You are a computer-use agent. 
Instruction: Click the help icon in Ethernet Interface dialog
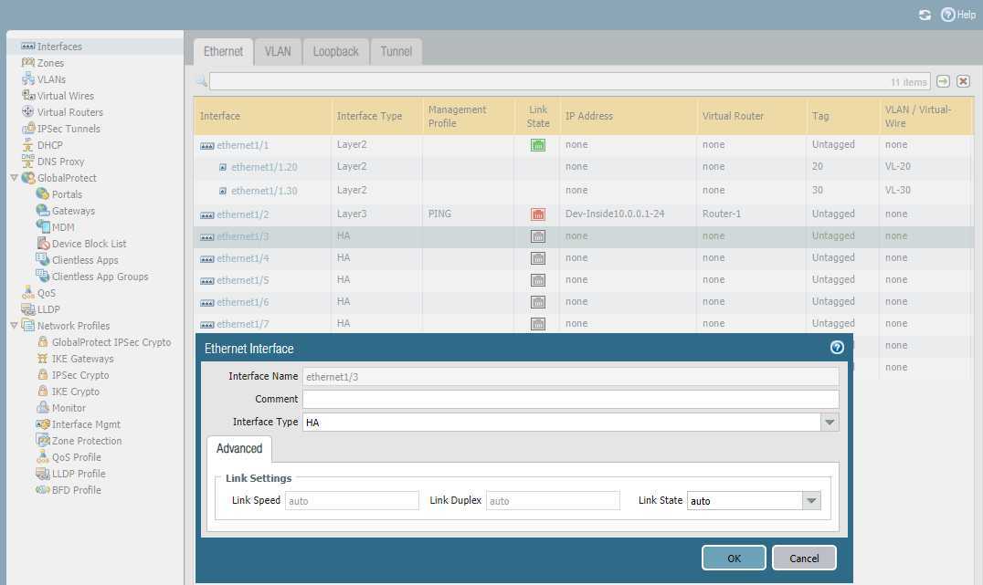tap(836, 348)
